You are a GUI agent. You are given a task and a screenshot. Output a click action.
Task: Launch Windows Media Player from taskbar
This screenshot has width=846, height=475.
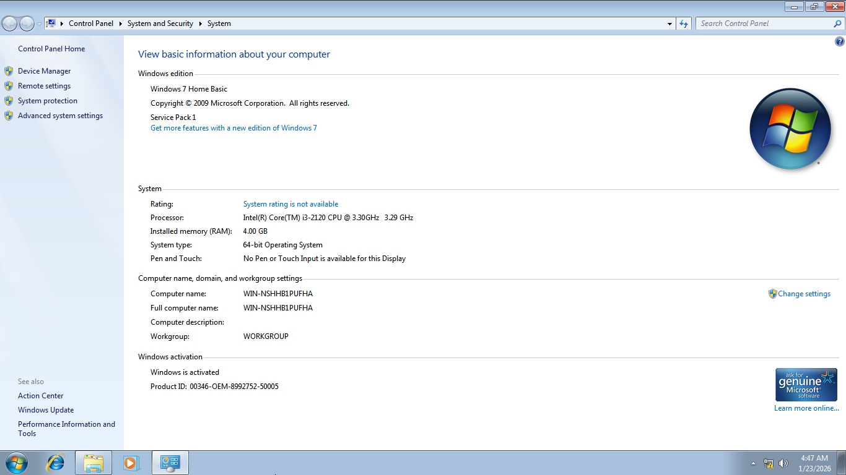click(131, 463)
